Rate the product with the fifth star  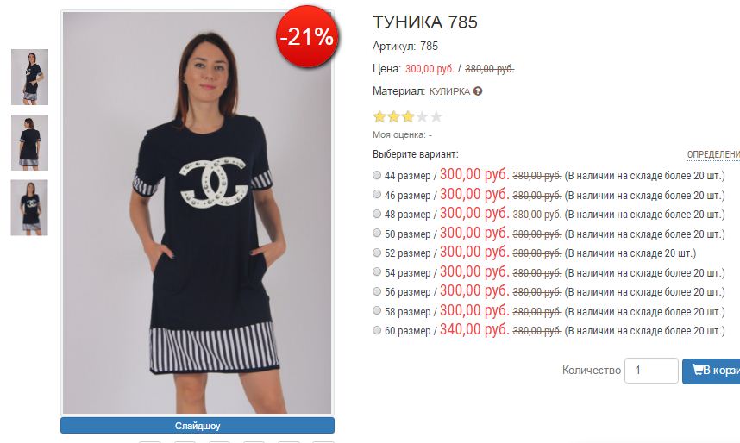(x=436, y=116)
